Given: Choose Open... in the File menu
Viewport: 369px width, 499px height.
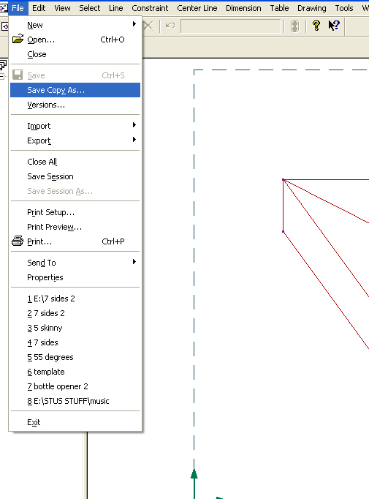Looking at the screenshot, I should (x=75, y=40).
